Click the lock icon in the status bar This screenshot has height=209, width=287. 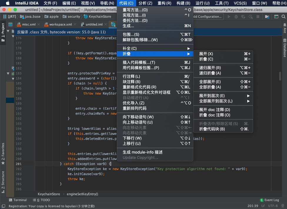click(283, 206)
